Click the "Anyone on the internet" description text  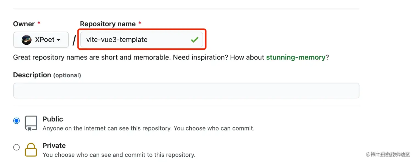[x=148, y=128]
